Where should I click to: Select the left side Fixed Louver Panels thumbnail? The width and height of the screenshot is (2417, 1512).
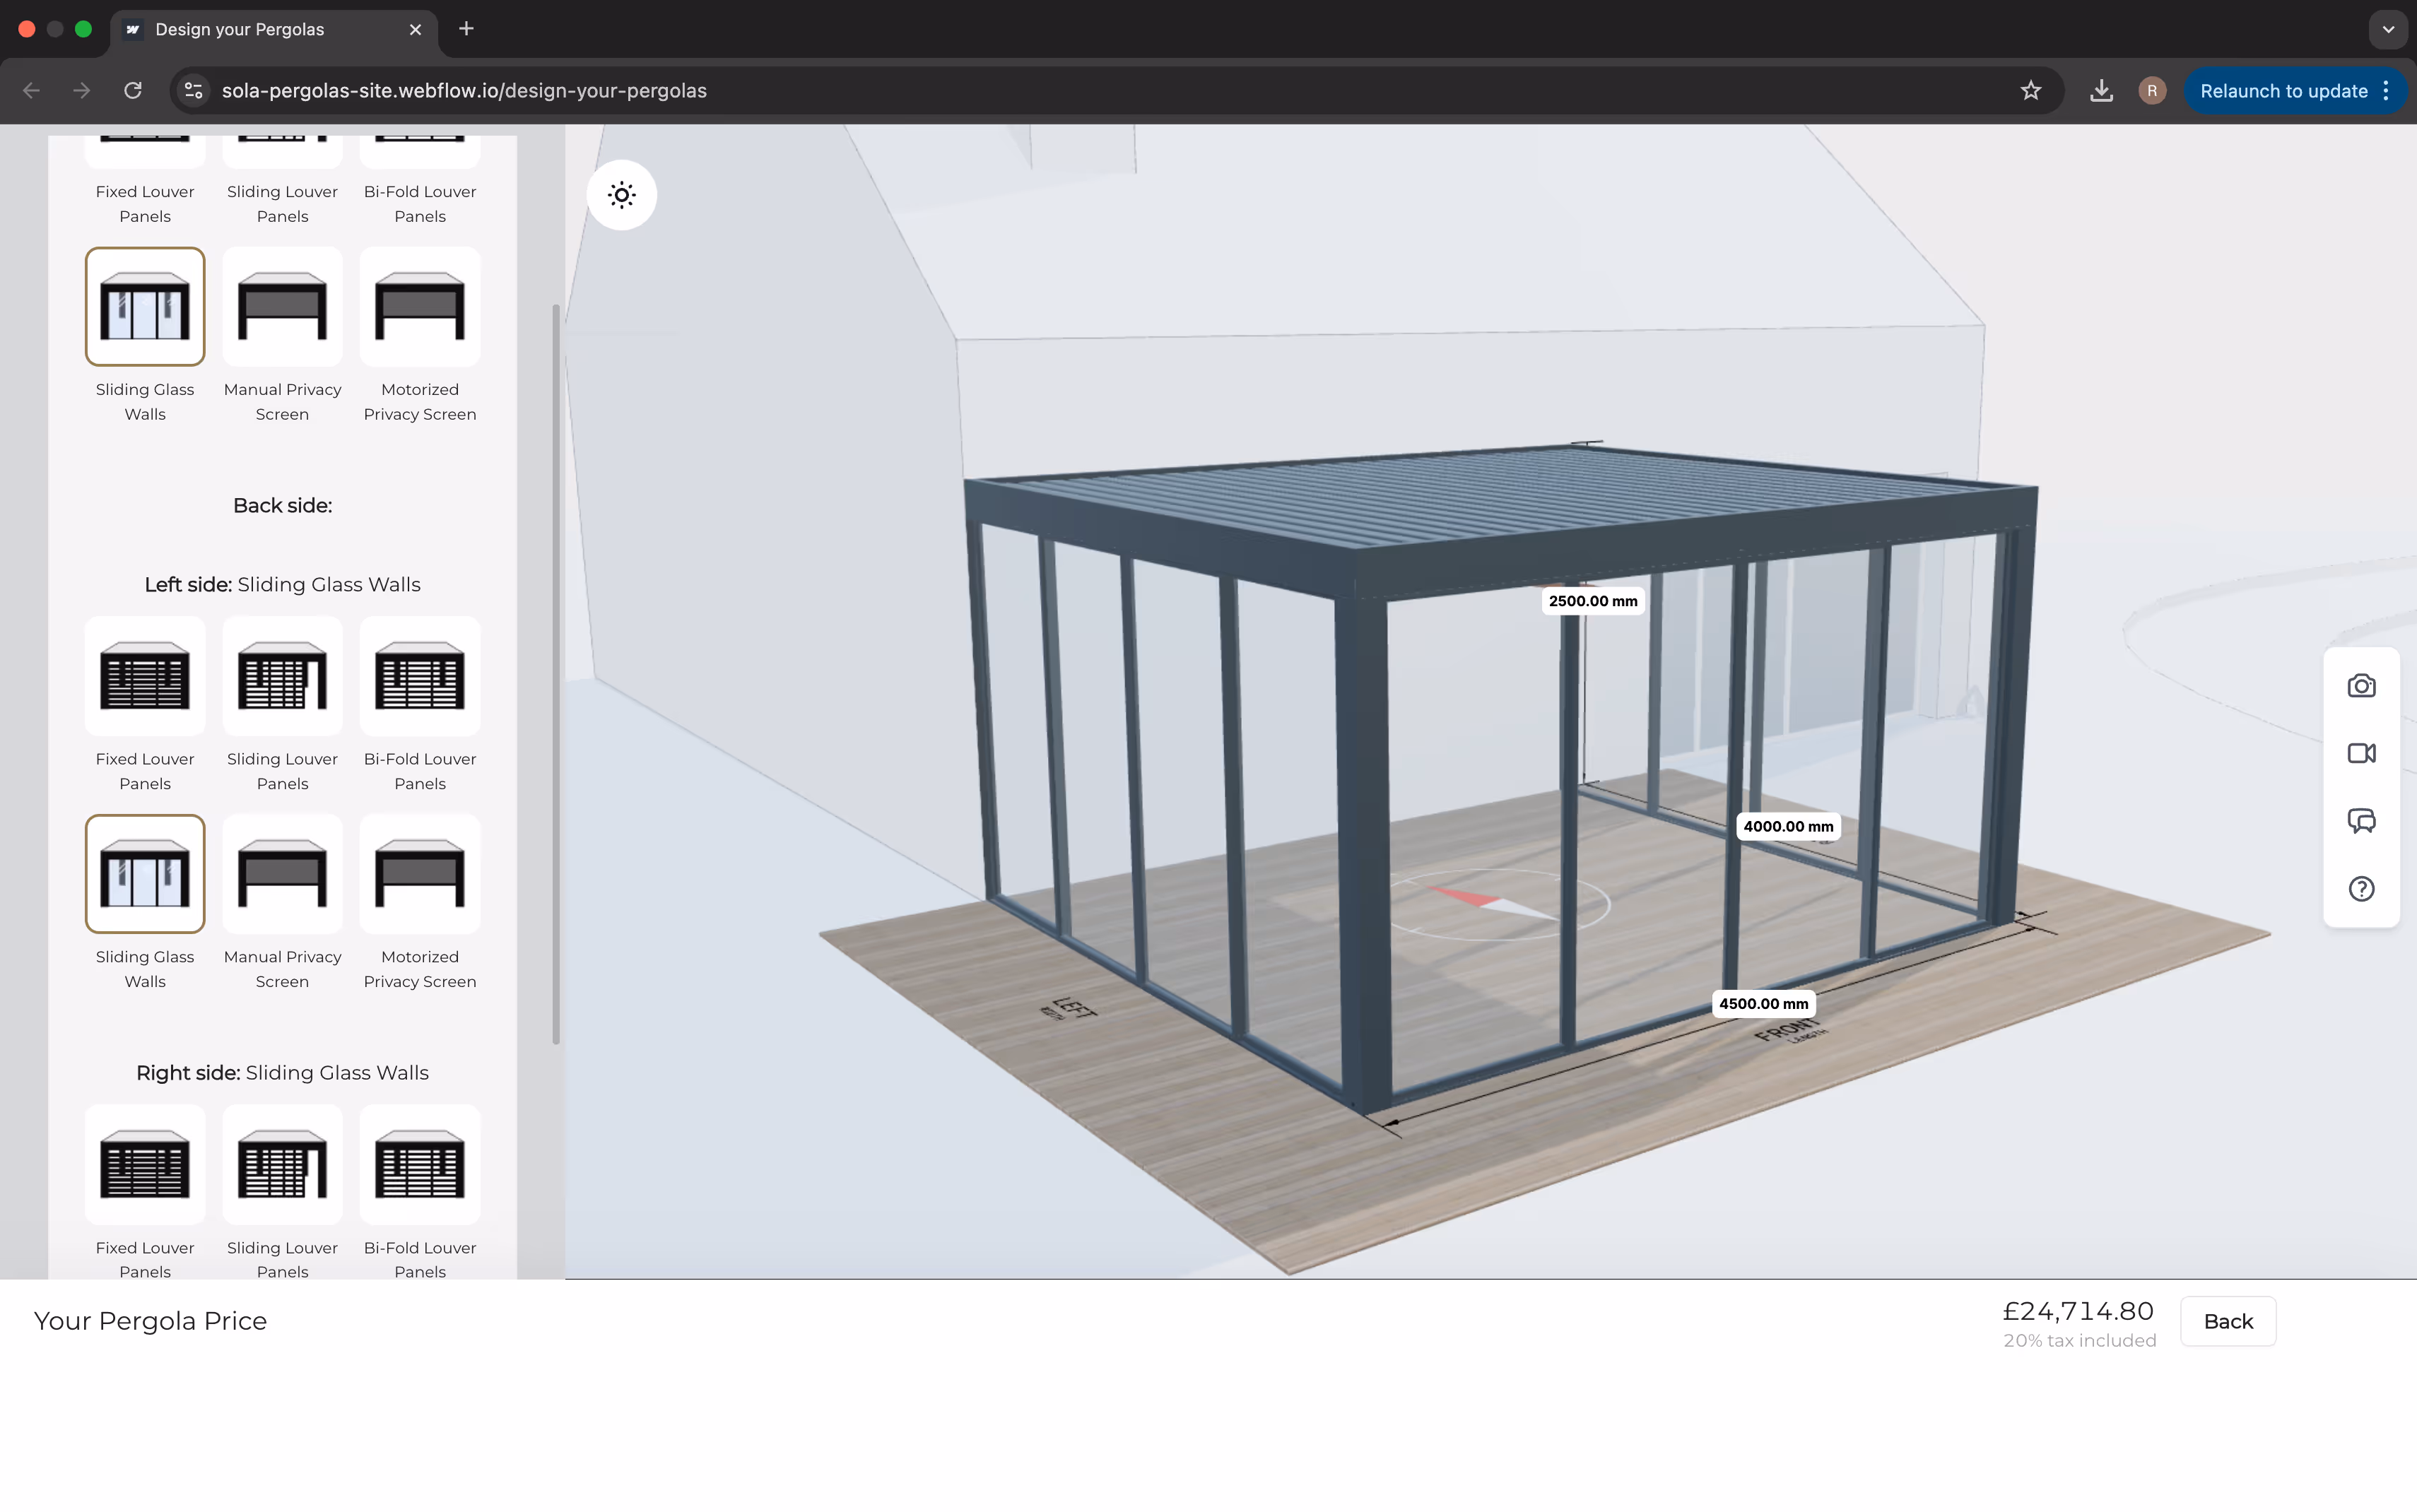click(145, 677)
